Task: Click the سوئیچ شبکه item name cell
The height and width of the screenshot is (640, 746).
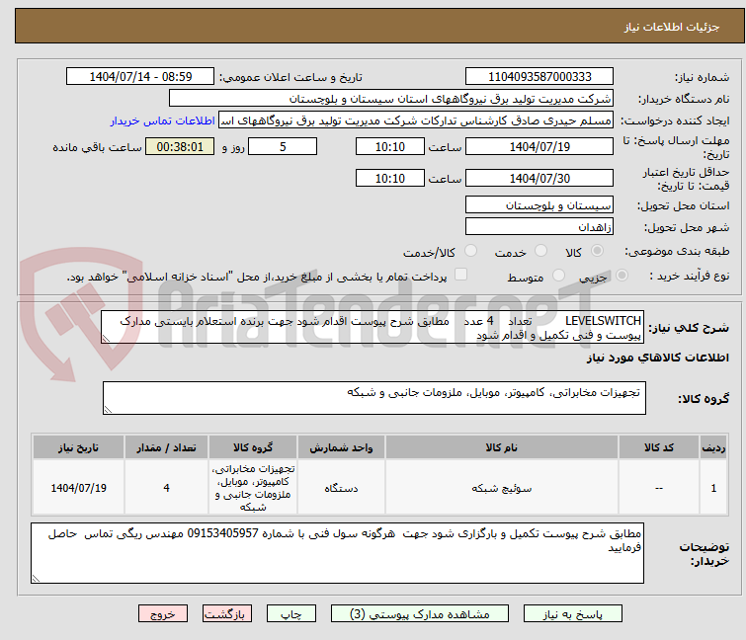Action: (x=502, y=488)
